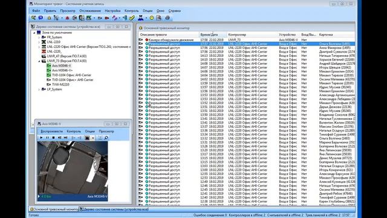Image resolution: width=387 pixels, height=218 pixels.
Task: Click the red camera toolbar icon
Action: (107, 18)
